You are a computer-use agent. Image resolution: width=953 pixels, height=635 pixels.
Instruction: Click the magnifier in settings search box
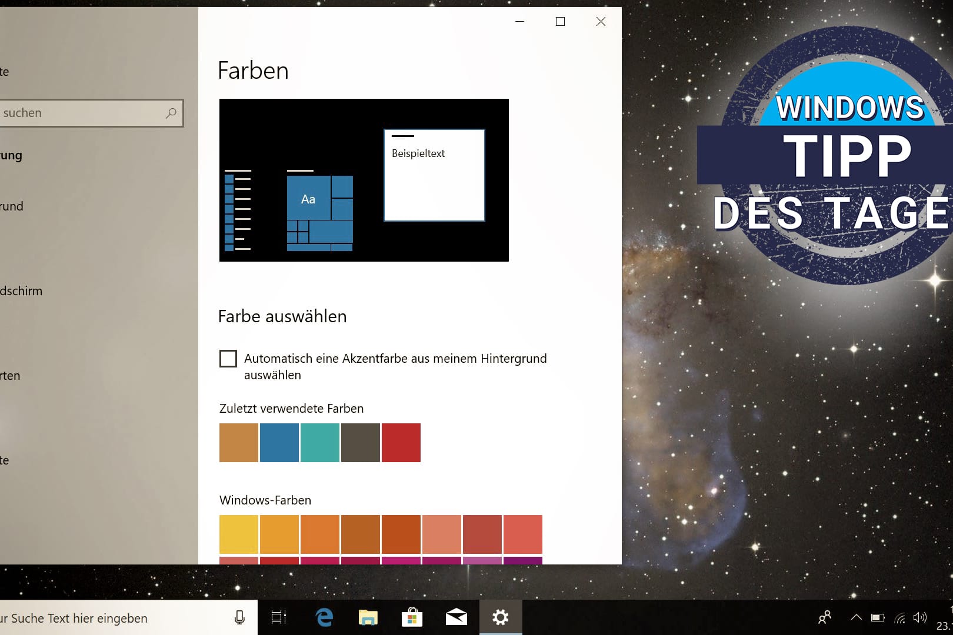click(x=171, y=113)
